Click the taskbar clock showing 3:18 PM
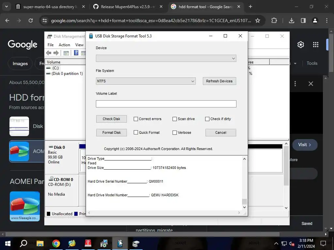Viewport: 334px width, 250px height. point(306,243)
